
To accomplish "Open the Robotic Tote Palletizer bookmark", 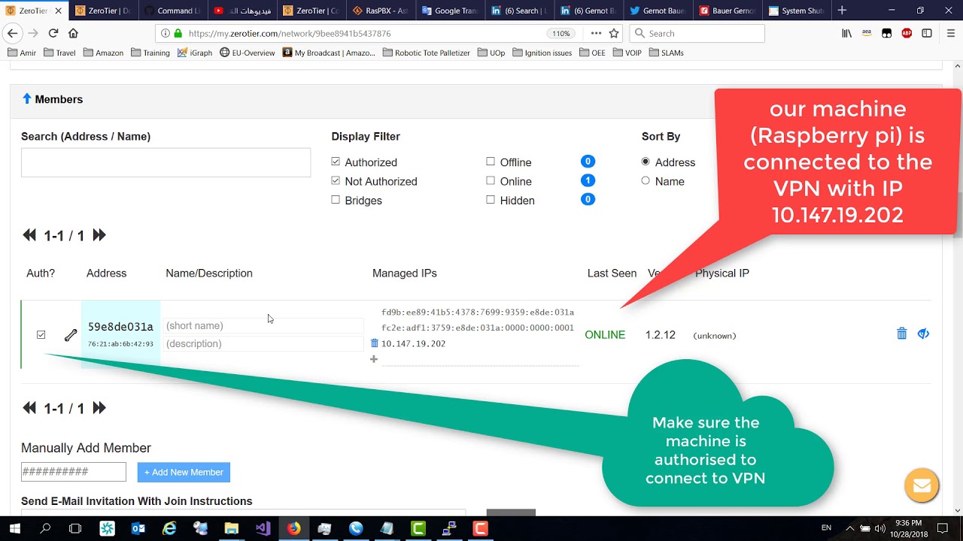I will click(427, 53).
